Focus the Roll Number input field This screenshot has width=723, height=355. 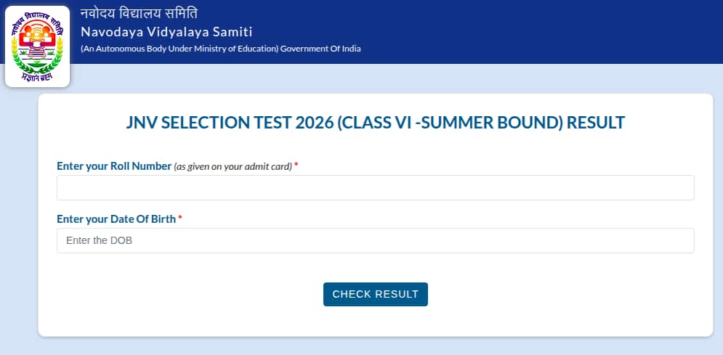375,187
